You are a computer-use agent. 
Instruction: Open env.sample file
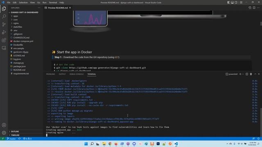tap(18, 48)
